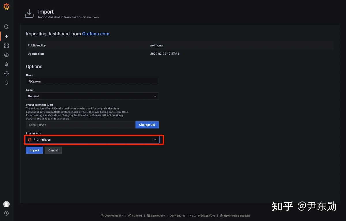Open the Alerting bell icon
The image size is (346, 221).
pyautogui.click(x=6, y=64)
